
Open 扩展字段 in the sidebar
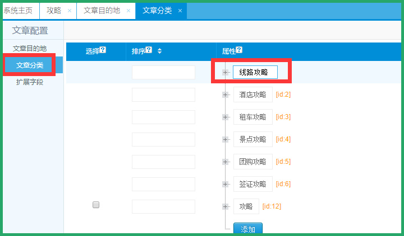pos(29,82)
